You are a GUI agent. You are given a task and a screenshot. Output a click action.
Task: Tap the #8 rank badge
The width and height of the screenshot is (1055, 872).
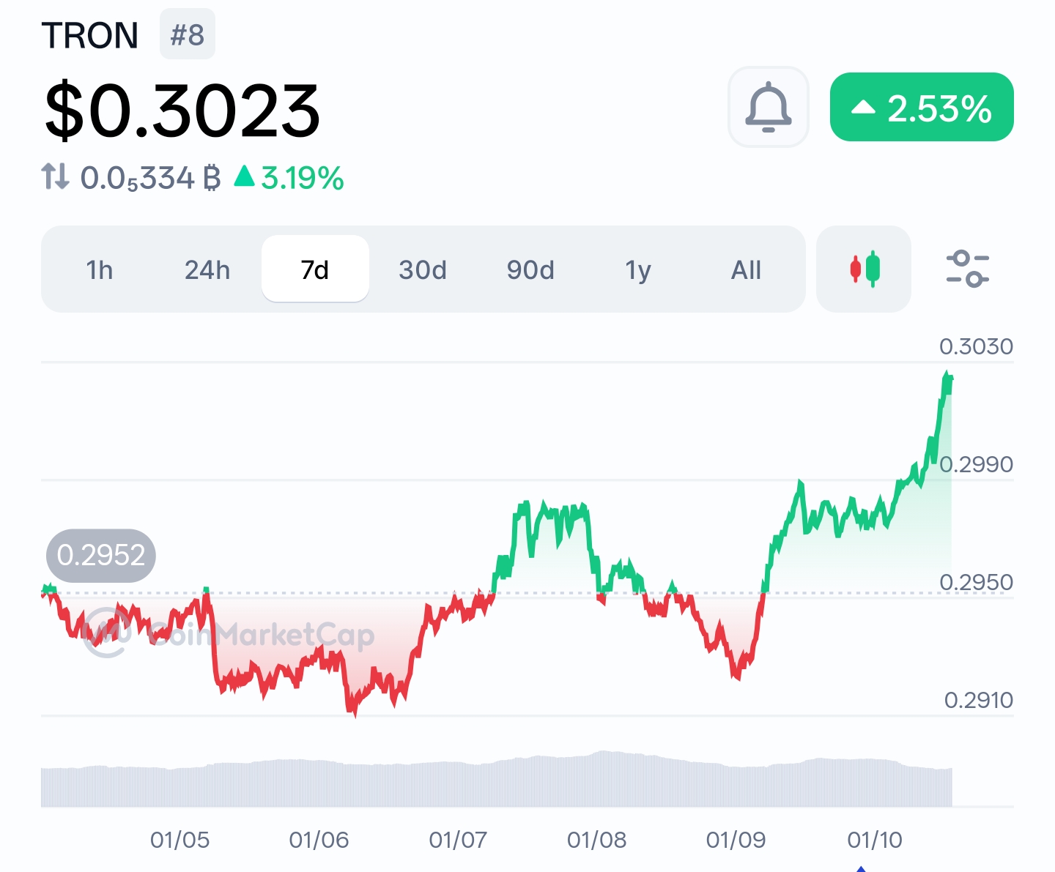[x=188, y=34]
